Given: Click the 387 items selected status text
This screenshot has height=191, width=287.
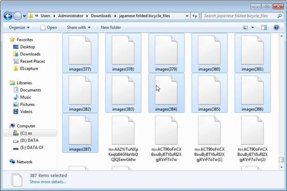Looking at the screenshot, I should 49,176.
